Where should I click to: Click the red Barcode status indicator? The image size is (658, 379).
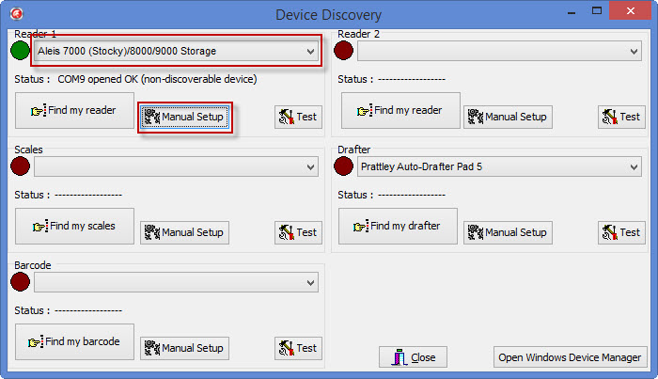click(x=20, y=281)
